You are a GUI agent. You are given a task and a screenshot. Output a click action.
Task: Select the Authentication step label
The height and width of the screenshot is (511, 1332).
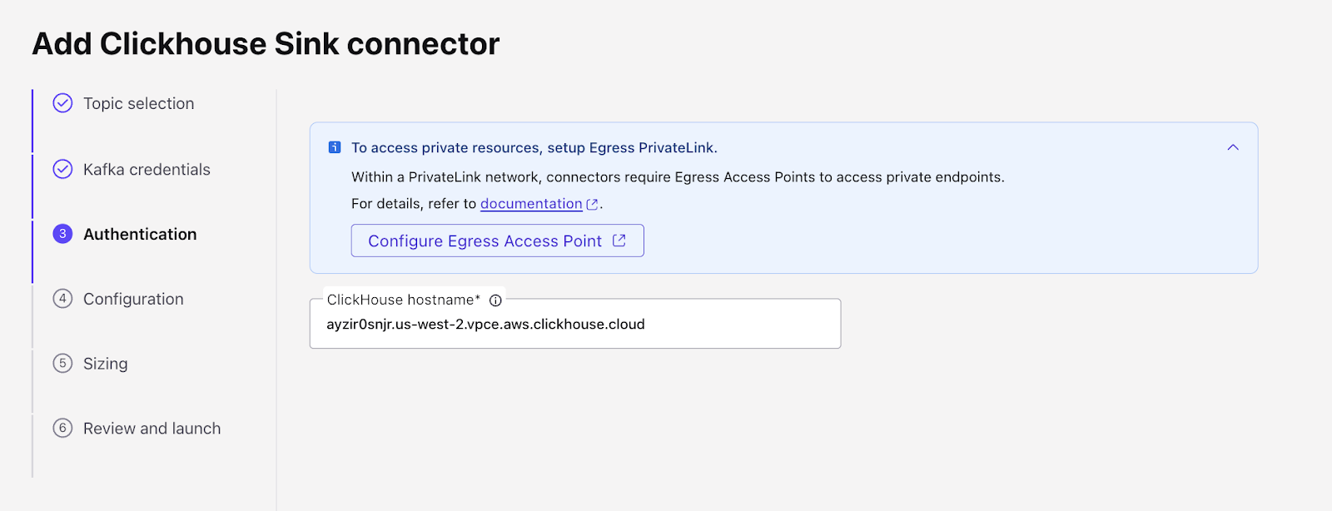point(139,234)
